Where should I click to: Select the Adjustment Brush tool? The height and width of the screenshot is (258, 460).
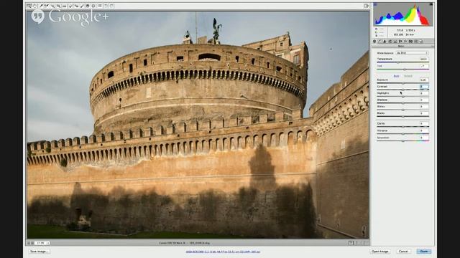point(82,6)
